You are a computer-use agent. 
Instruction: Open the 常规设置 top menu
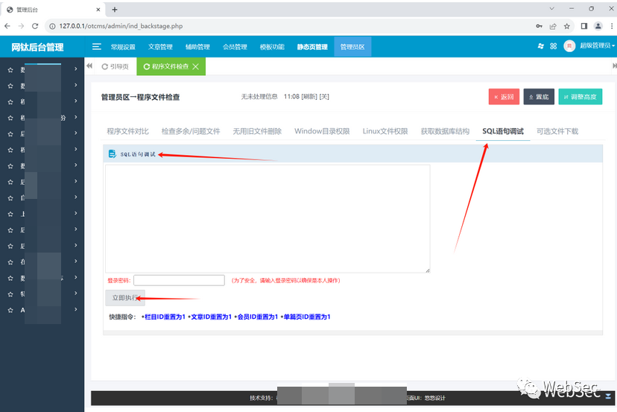pos(123,47)
